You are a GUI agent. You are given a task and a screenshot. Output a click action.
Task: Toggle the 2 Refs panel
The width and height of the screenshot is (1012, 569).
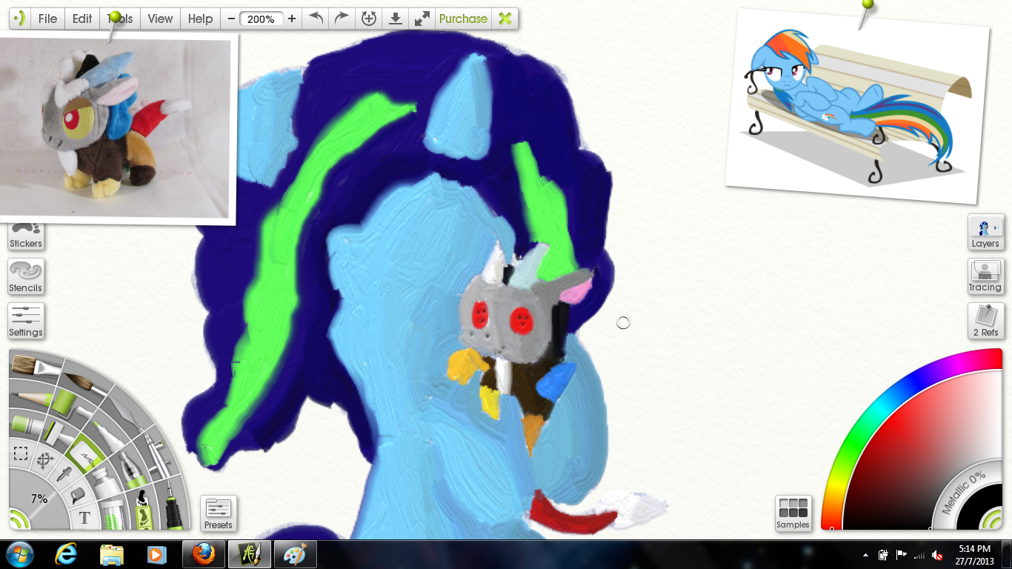(985, 322)
